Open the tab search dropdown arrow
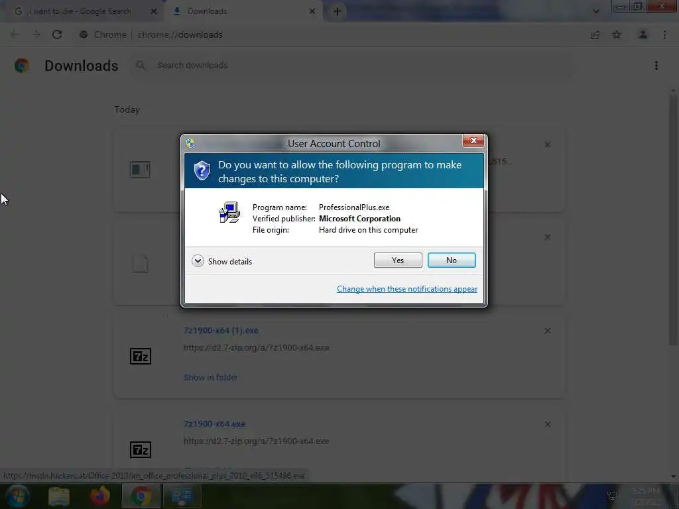This screenshot has height=509, width=679. 596,11
